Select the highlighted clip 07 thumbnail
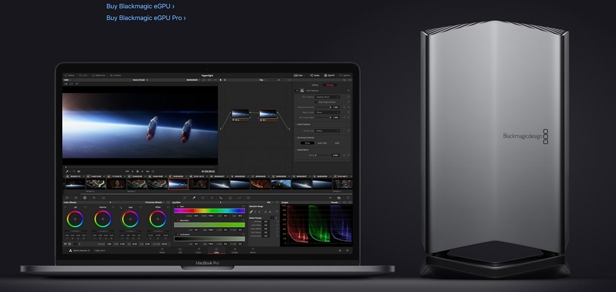The image size is (616, 292). point(178,184)
